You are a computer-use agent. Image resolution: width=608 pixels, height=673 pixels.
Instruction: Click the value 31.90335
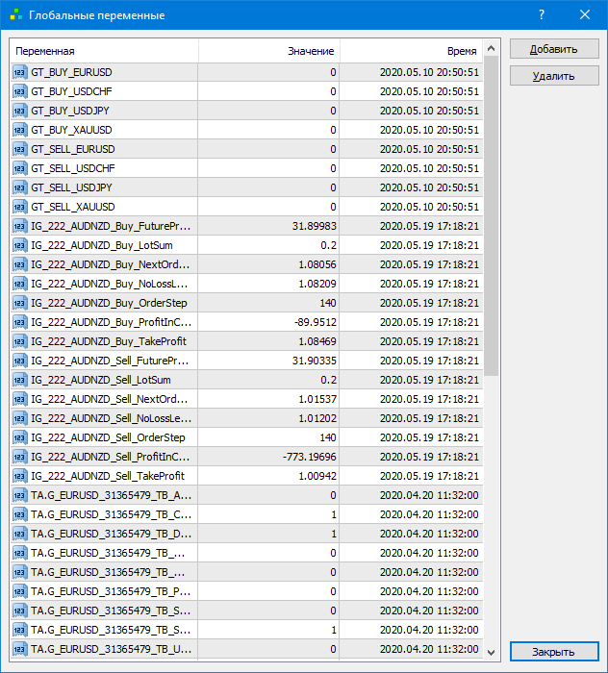315,361
